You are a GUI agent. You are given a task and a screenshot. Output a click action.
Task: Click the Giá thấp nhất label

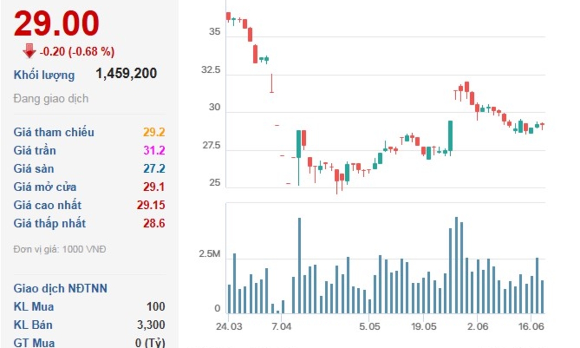pyautogui.click(x=50, y=223)
